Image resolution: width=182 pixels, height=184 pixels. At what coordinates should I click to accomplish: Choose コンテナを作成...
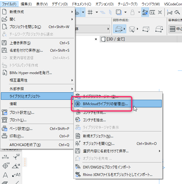(x=118, y=113)
